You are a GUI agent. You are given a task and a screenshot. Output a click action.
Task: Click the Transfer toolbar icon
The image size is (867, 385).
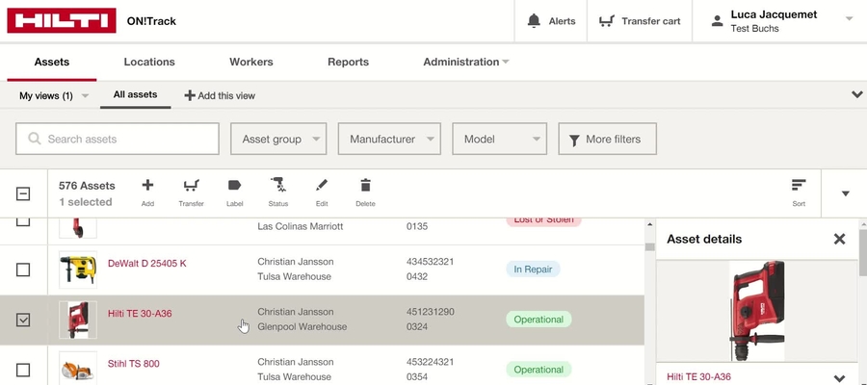pyautogui.click(x=192, y=185)
